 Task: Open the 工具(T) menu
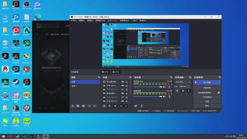[x=134, y=20]
